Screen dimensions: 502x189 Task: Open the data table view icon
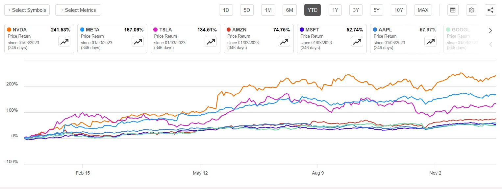[453, 10]
